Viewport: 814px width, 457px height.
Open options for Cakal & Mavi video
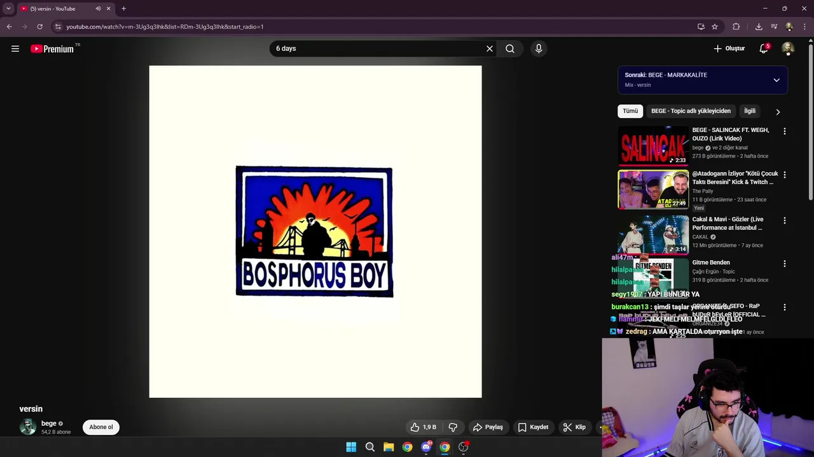[x=785, y=220]
